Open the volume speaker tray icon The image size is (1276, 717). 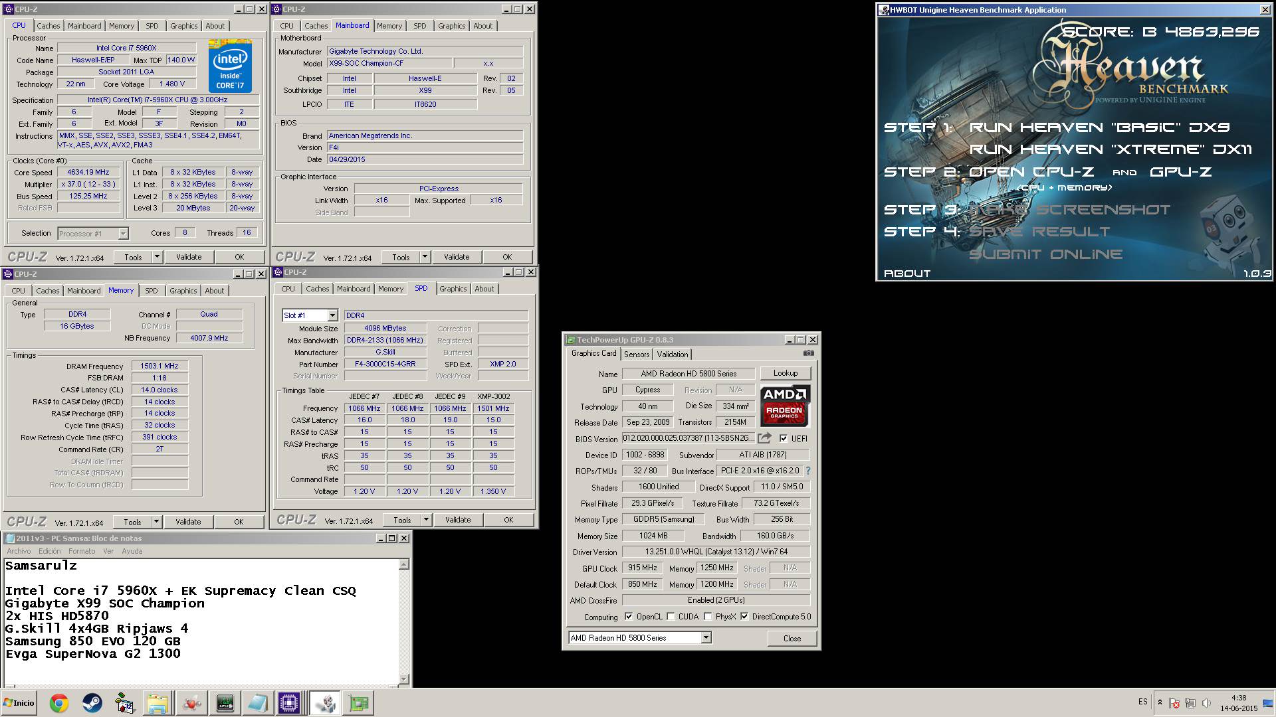1206,703
